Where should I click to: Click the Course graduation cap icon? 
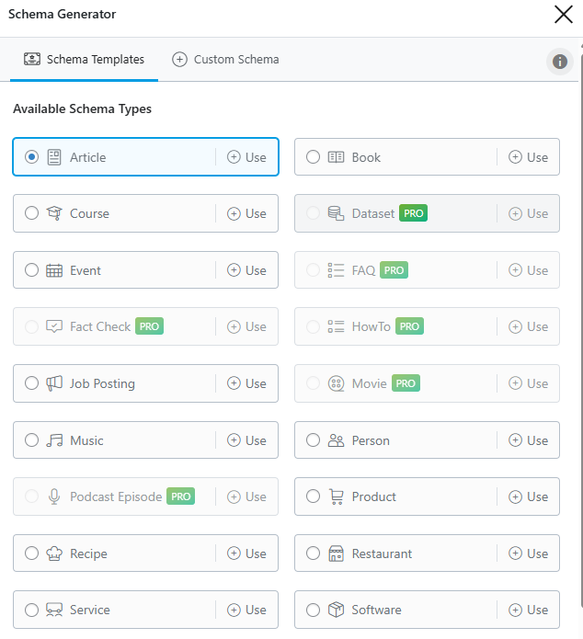[54, 213]
